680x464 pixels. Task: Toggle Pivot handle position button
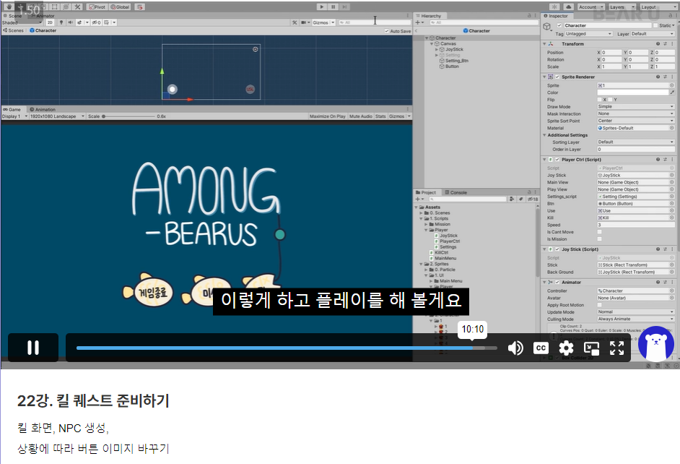(97, 7)
